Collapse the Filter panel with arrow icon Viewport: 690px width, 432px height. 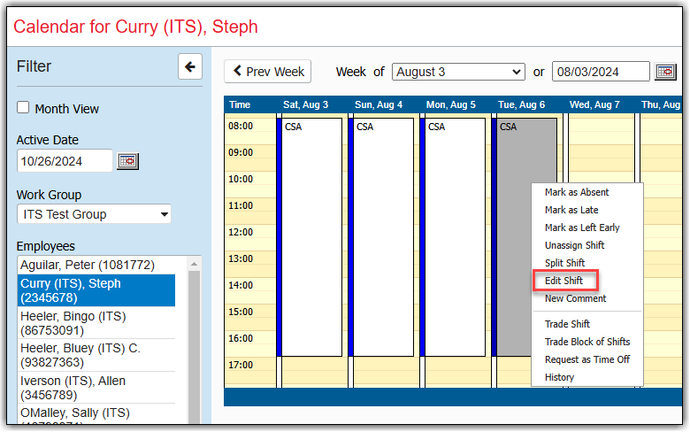190,66
